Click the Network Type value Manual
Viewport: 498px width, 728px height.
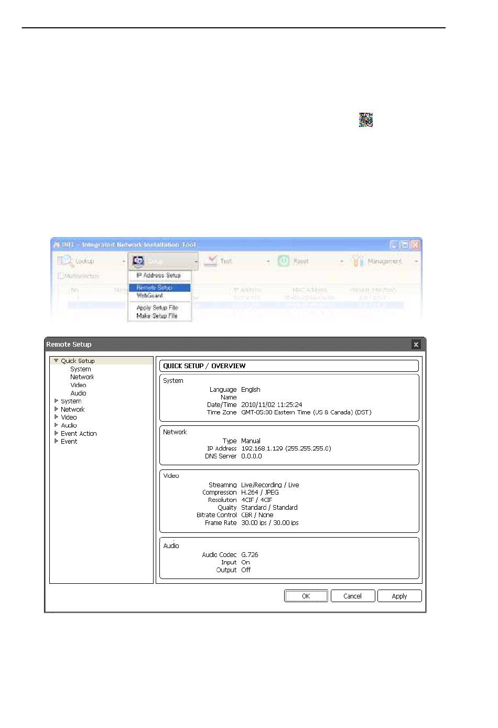[x=251, y=441]
